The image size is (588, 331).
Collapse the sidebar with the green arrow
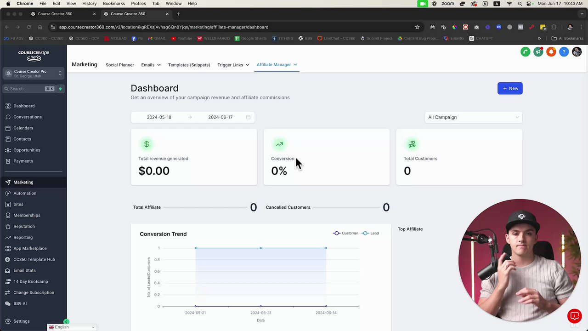click(x=67, y=322)
